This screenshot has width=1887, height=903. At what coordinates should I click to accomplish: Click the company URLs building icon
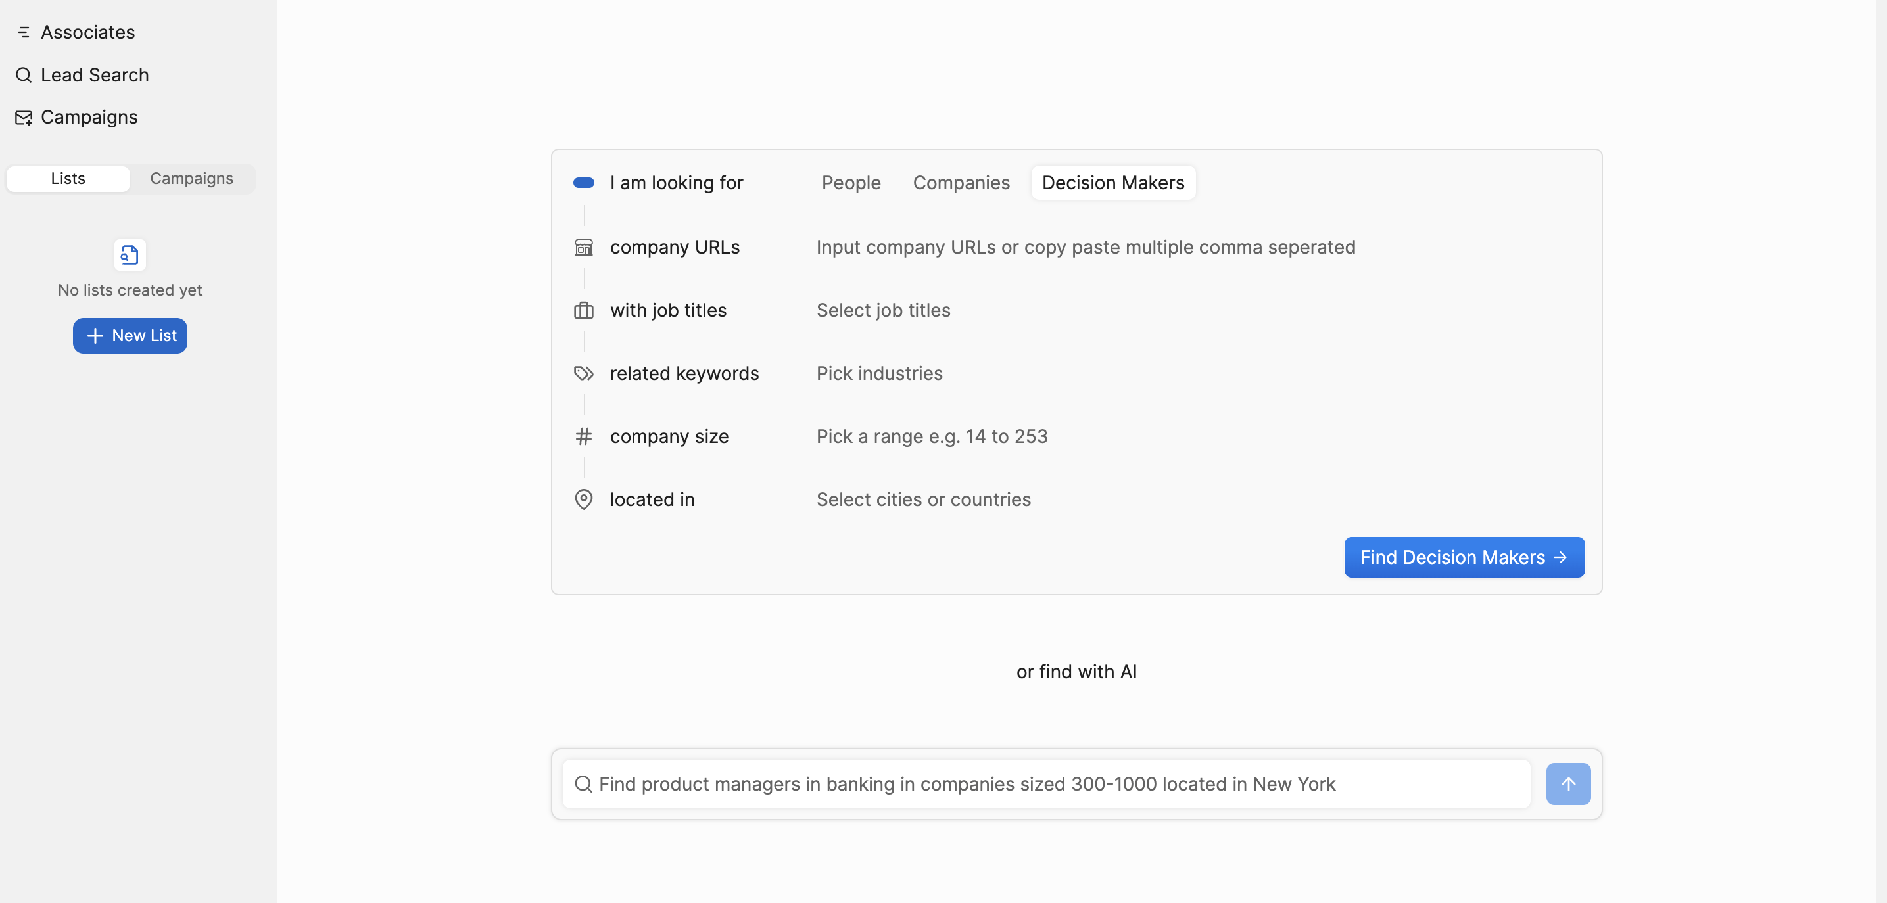pyautogui.click(x=583, y=248)
